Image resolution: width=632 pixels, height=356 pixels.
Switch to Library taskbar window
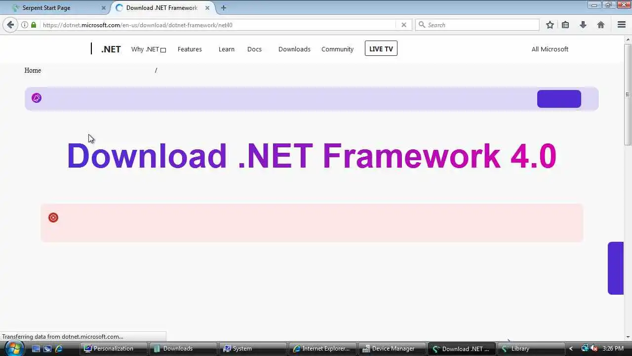coord(531,349)
